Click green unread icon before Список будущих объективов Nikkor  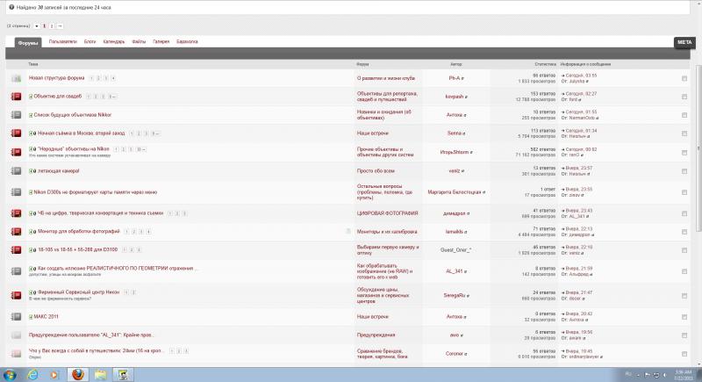(x=31, y=115)
